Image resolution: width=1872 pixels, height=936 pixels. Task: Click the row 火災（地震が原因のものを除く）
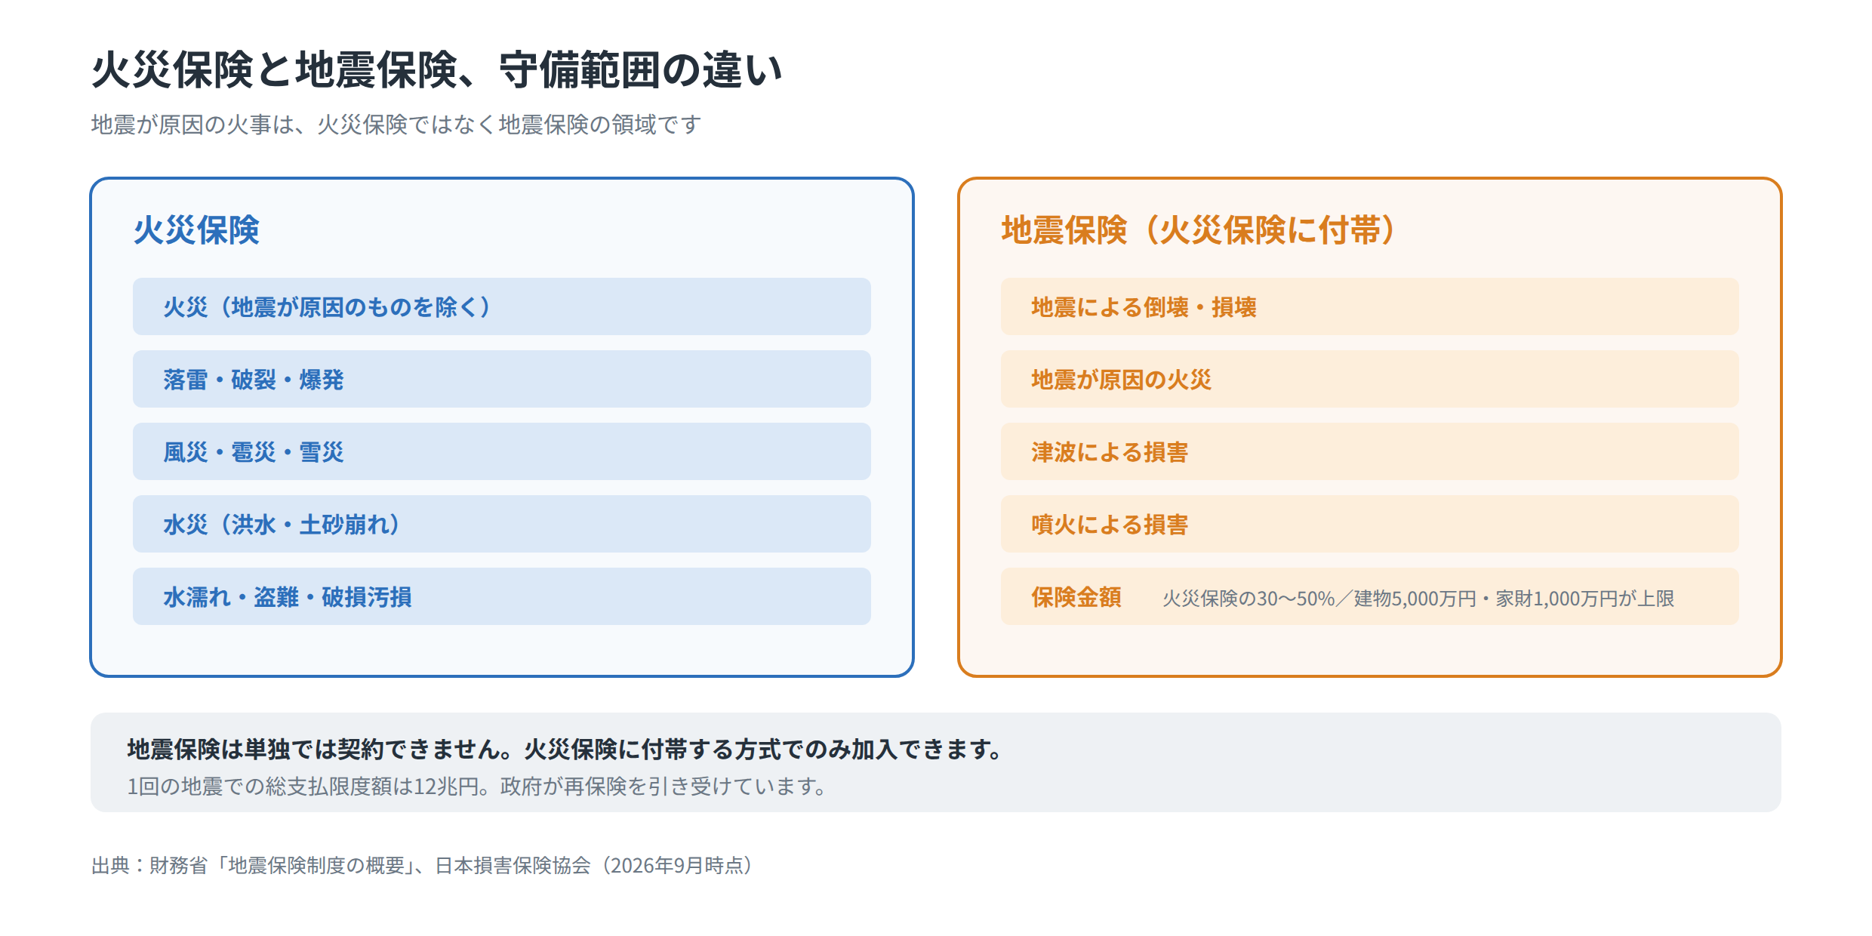pyautogui.click(x=502, y=306)
